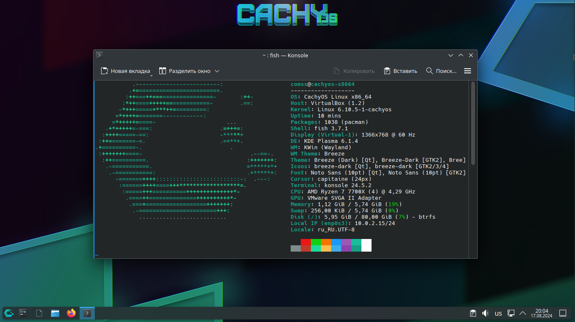Click the 'GPU: VMware SVGA II Adapter' line
The height and width of the screenshot is (322, 575).
pyautogui.click(x=336, y=198)
